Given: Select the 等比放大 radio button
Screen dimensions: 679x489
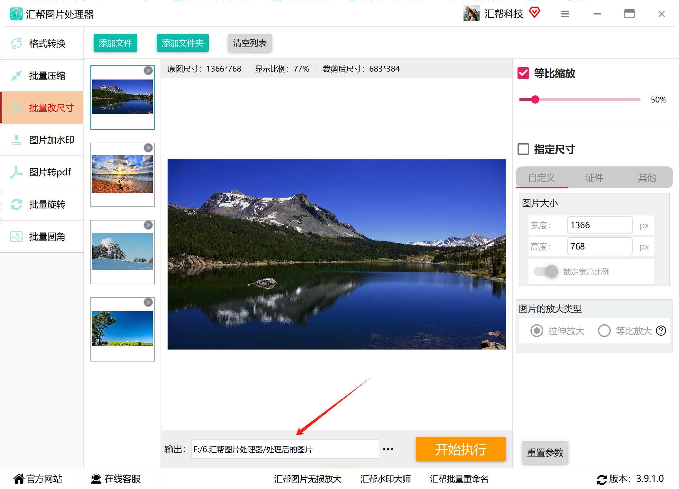Looking at the screenshot, I should click(604, 331).
